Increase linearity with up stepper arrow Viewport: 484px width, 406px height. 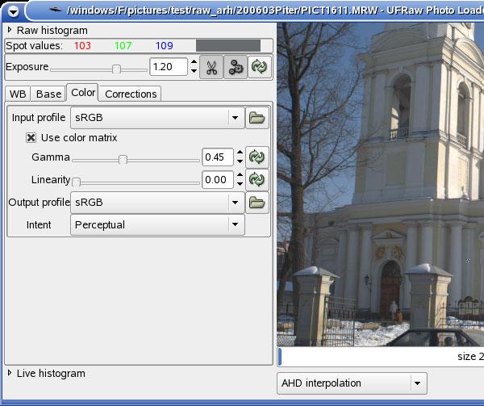tap(240, 175)
